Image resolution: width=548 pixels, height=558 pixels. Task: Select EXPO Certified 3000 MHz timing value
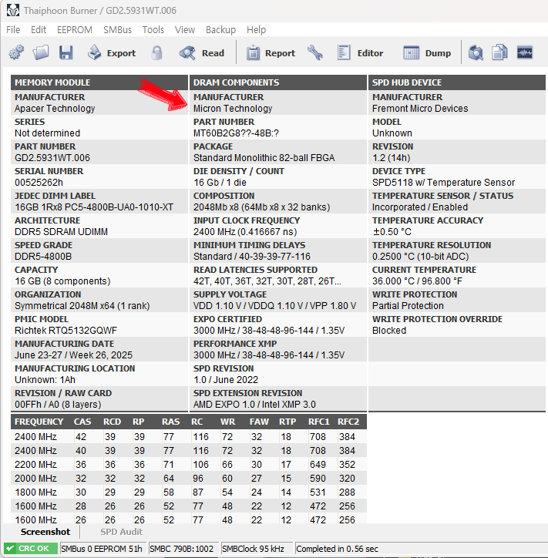pos(269,330)
